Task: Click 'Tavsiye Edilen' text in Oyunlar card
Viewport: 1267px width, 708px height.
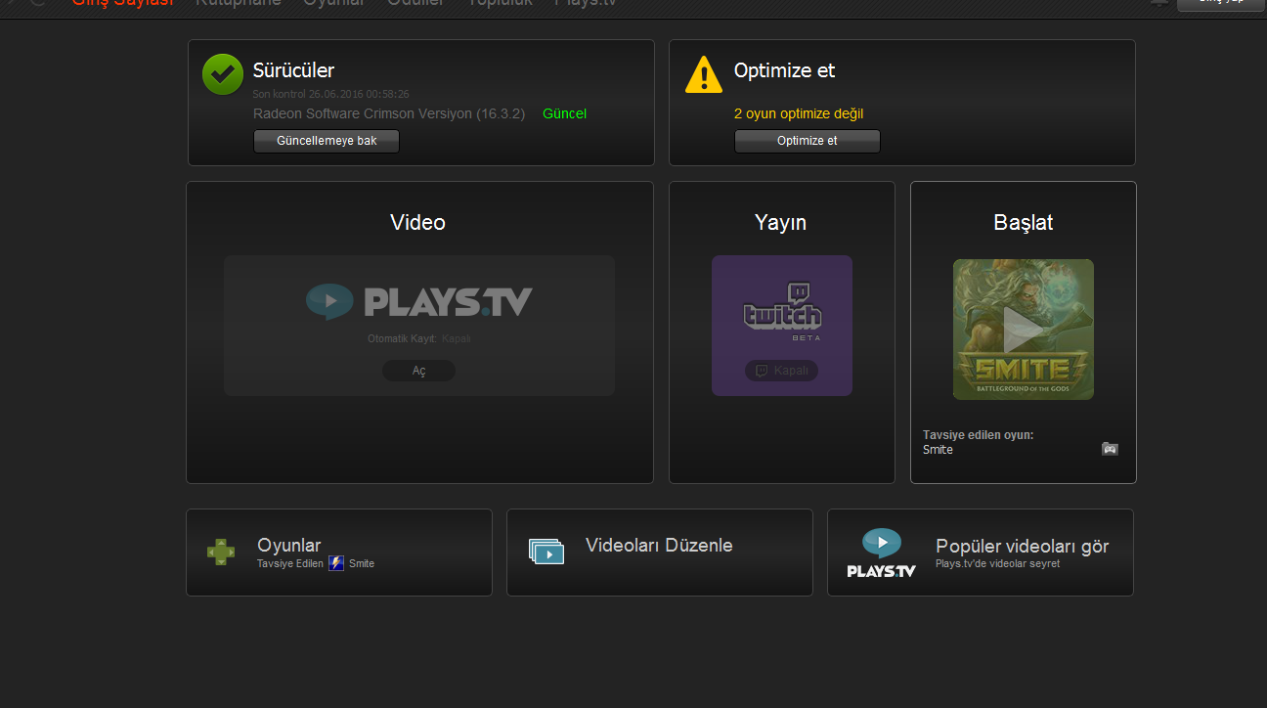Action: 290,563
